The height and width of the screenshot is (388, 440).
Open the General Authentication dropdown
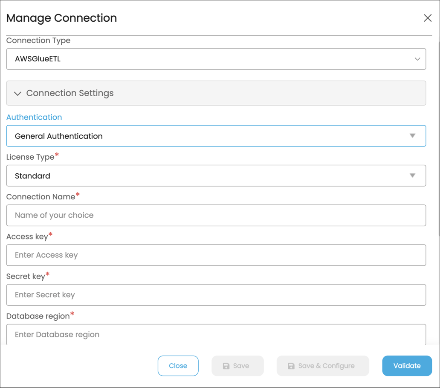point(216,135)
